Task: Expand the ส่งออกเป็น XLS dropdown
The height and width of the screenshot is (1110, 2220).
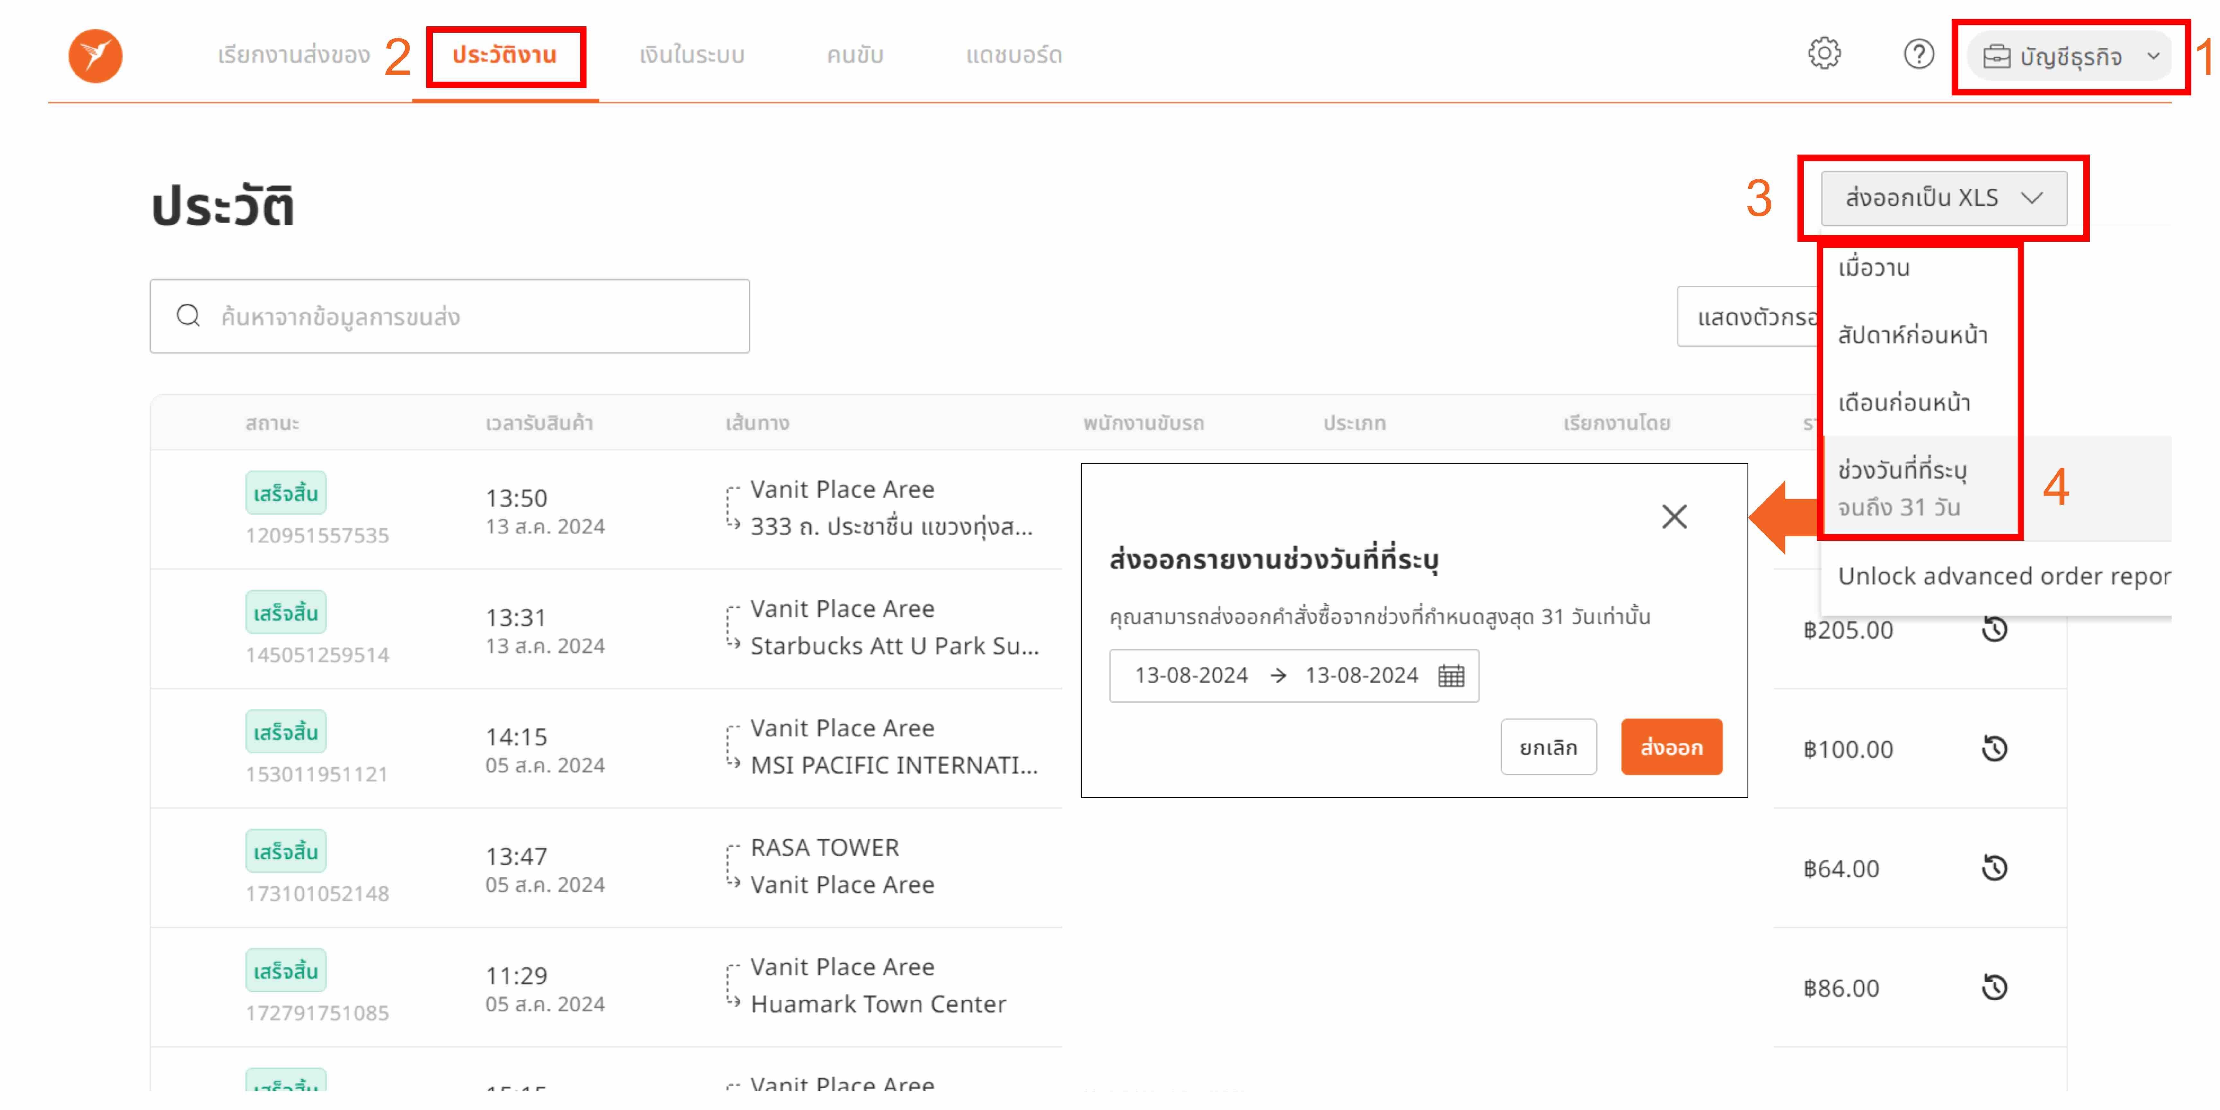Action: coord(1943,198)
